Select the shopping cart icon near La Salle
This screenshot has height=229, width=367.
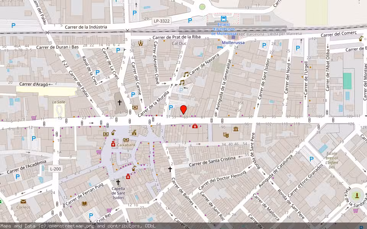click(34, 118)
